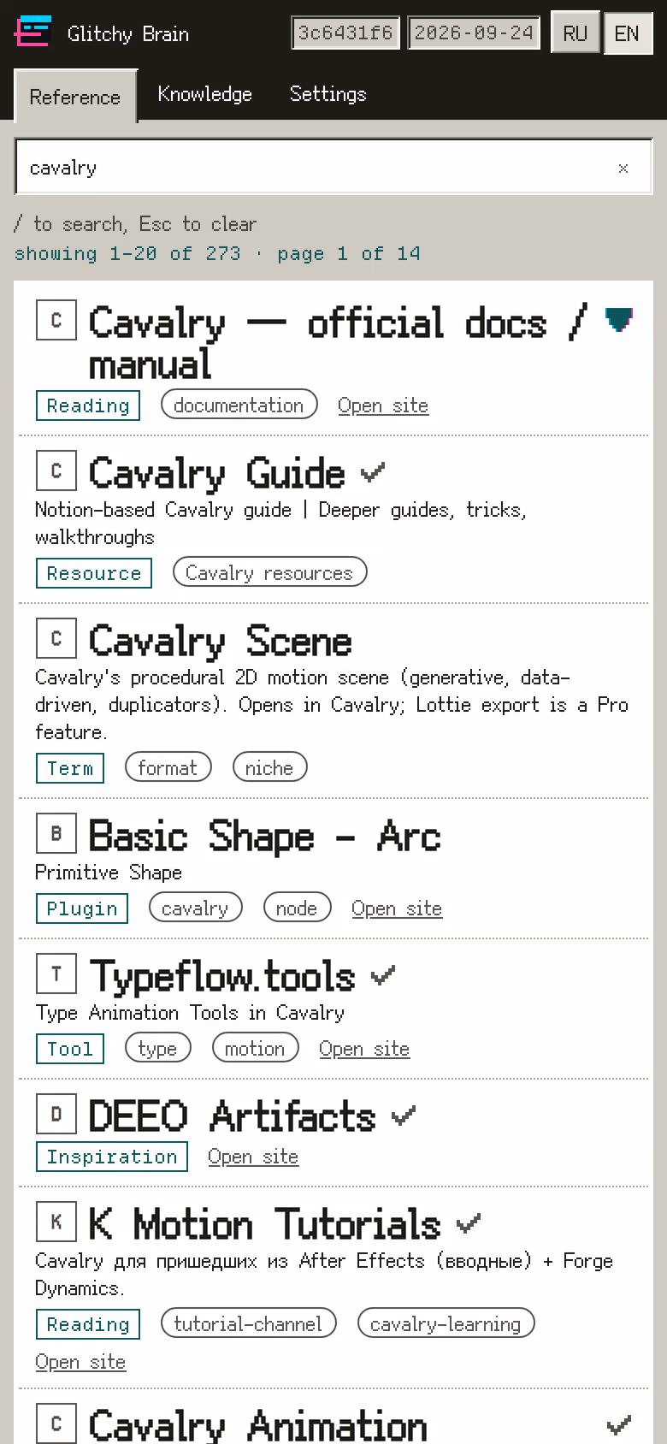This screenshot has width=667, height=1444.
Task: Open site link for K Motion Tutorials
Action: 80,1362
